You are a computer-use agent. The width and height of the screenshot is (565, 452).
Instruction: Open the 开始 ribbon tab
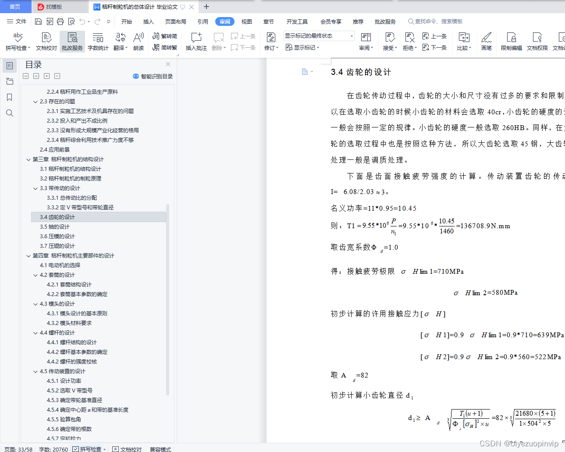(x=127, y=21)
